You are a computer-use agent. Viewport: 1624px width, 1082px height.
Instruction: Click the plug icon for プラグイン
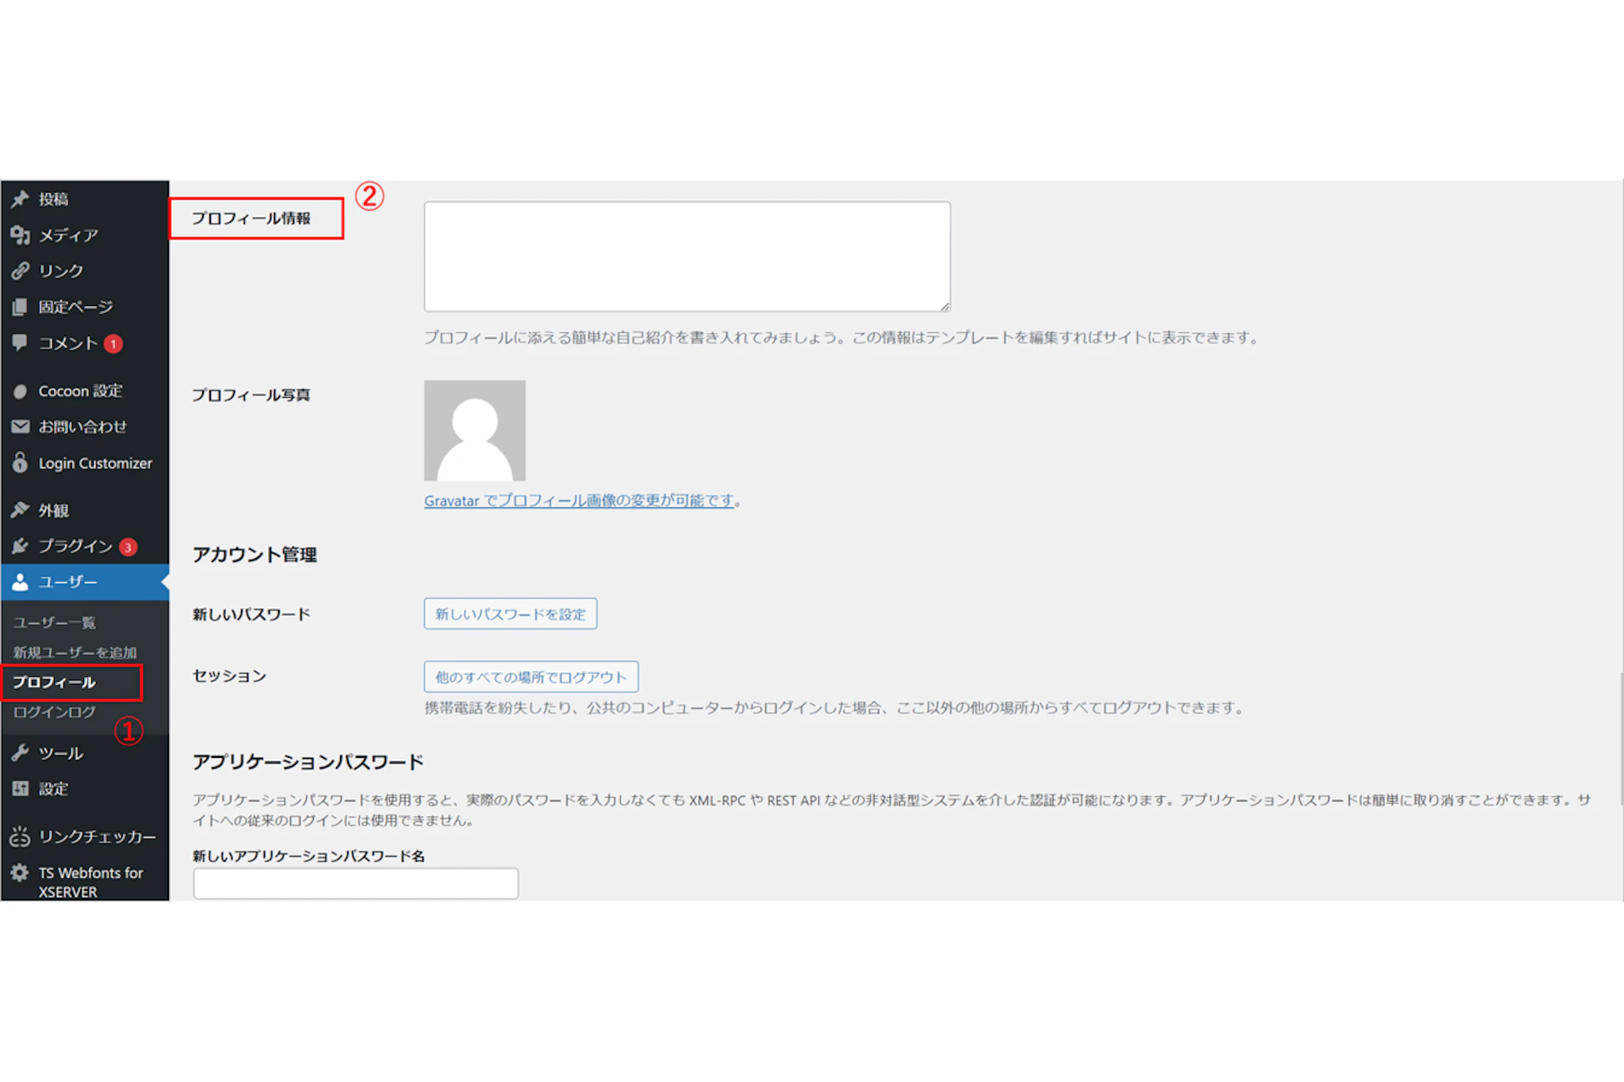20,546
